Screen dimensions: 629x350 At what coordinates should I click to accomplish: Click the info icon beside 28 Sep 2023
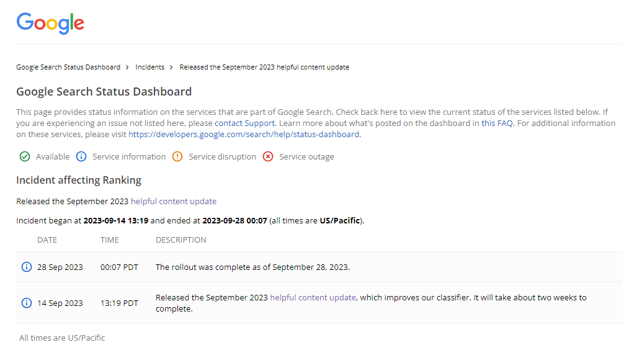click(x=27, y=267)
